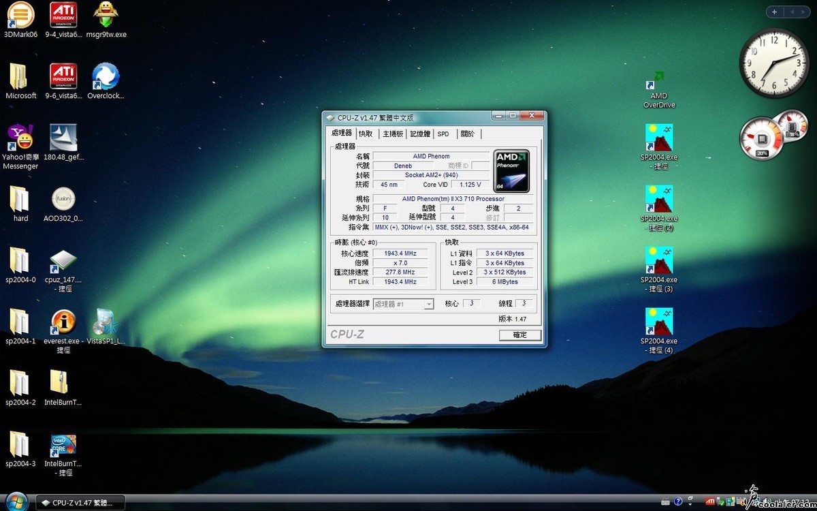The height and width of the screenshot is (511, 817).
Task: Launch msgr9tw.exe from the desktop
Action: [106, 19]
